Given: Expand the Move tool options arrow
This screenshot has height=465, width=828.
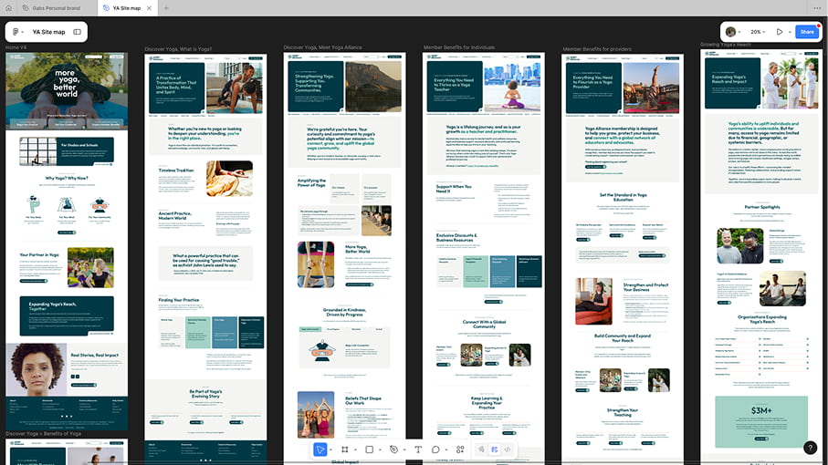Looking at the screenshot, I should (331, 449).
